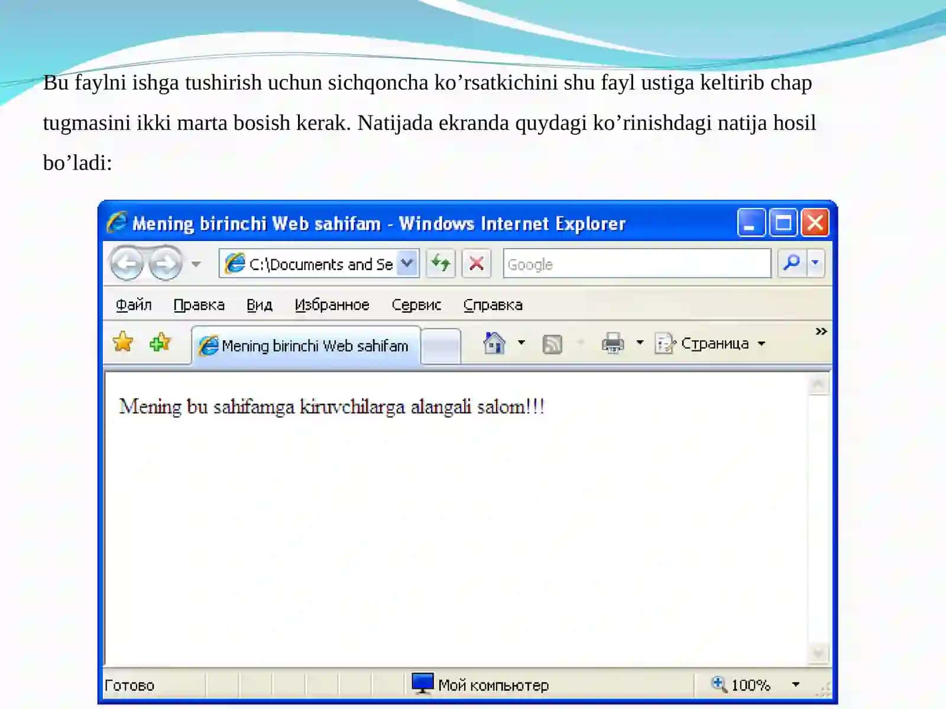Open the zoom level dropdown arrow

tap(796, 685)
